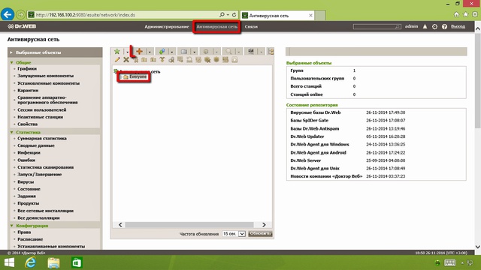Click the tree panel horizontal scrollbar right arrow
The height and width of the screenshot is (270, 481).
(x=264, y=225)
